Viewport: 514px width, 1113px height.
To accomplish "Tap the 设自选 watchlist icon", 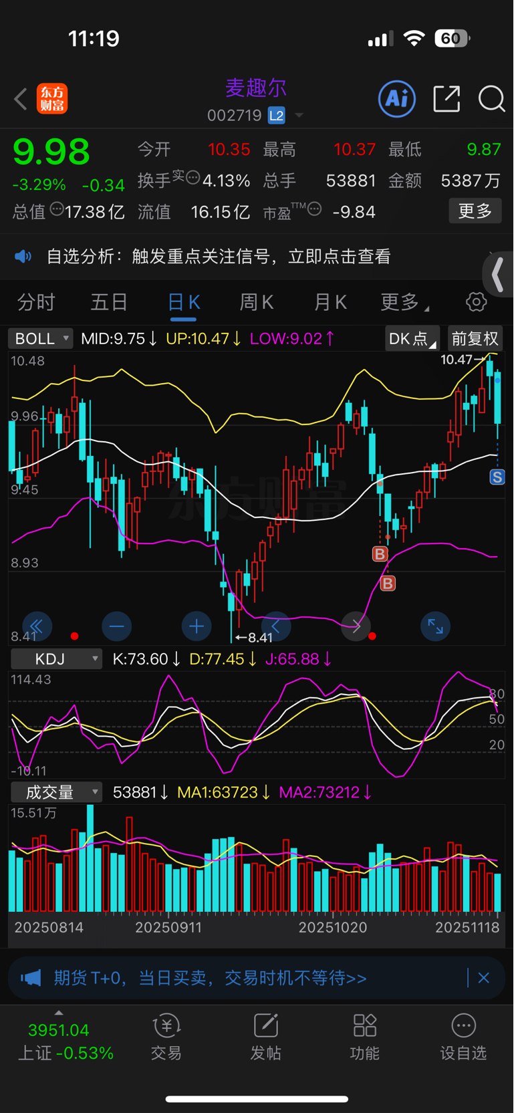I will click(x=463, y=1037).
